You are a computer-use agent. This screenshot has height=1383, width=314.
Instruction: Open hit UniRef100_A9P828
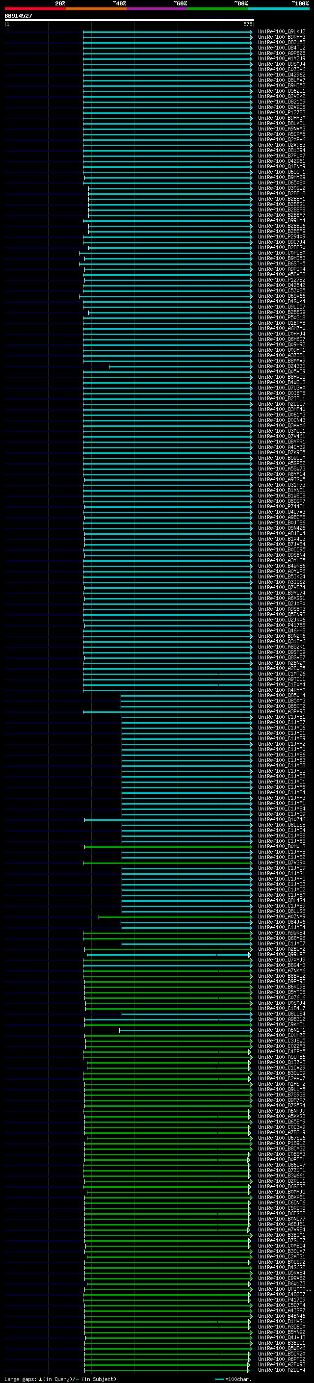(282, 53)
